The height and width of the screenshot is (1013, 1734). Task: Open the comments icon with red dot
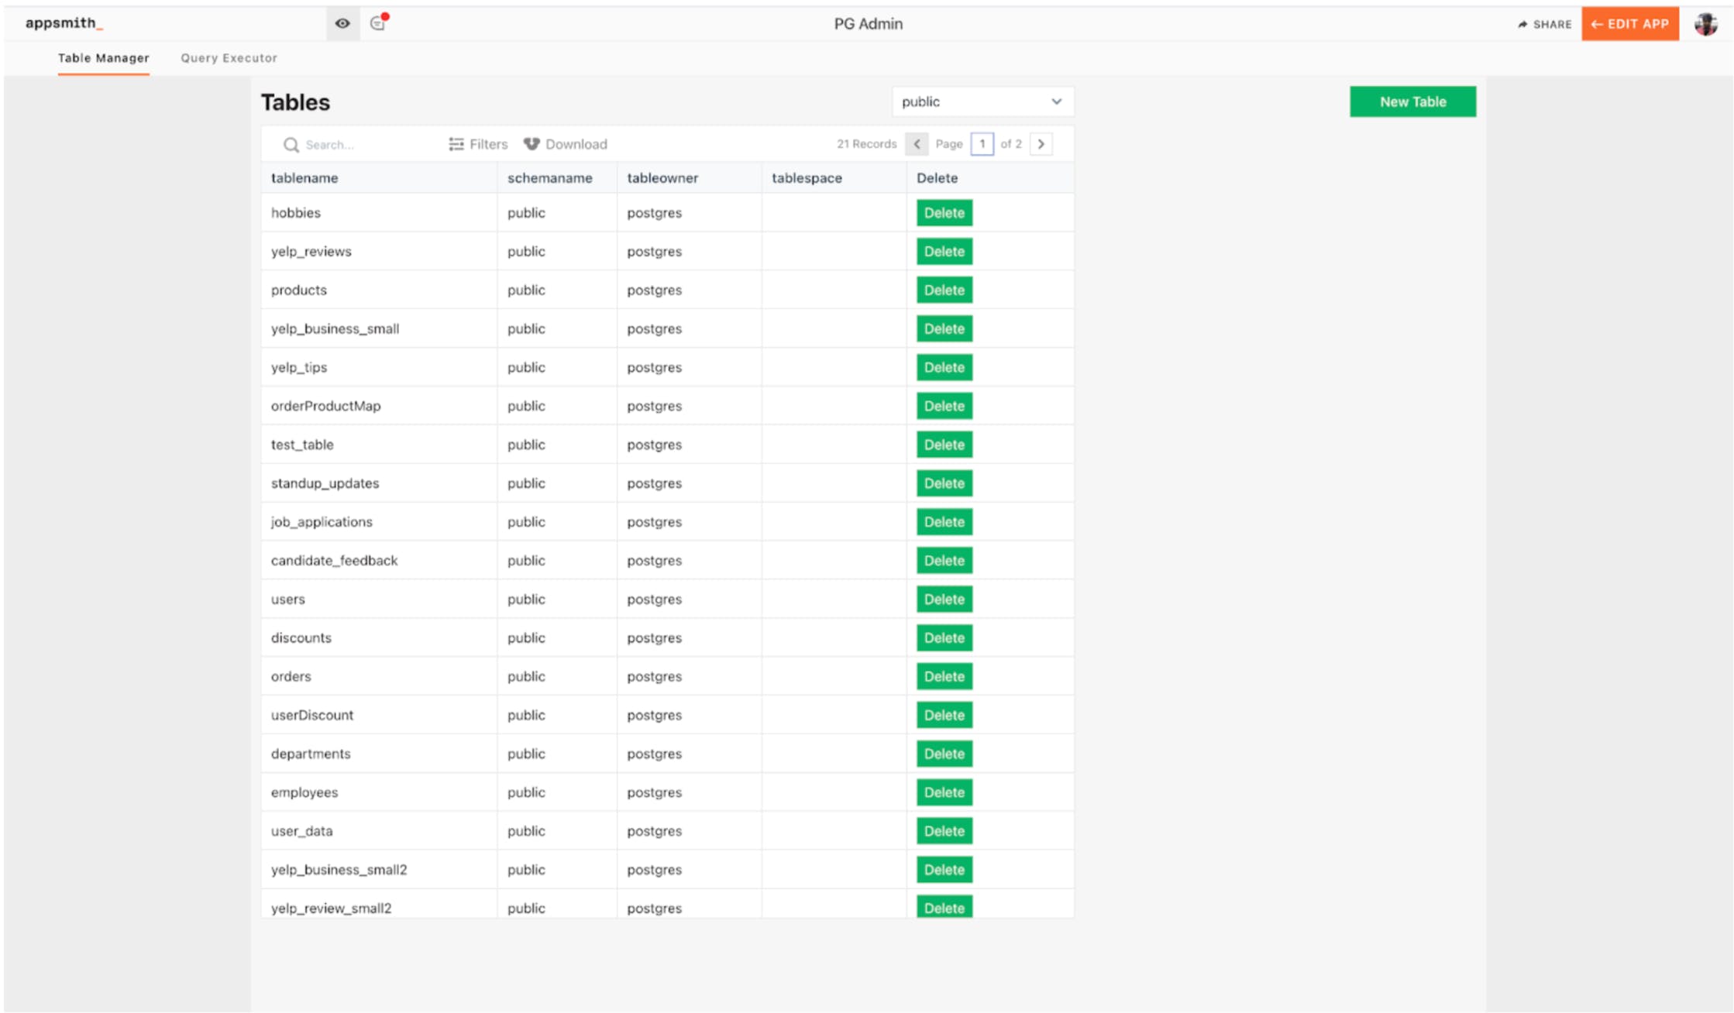click(378, 23)
